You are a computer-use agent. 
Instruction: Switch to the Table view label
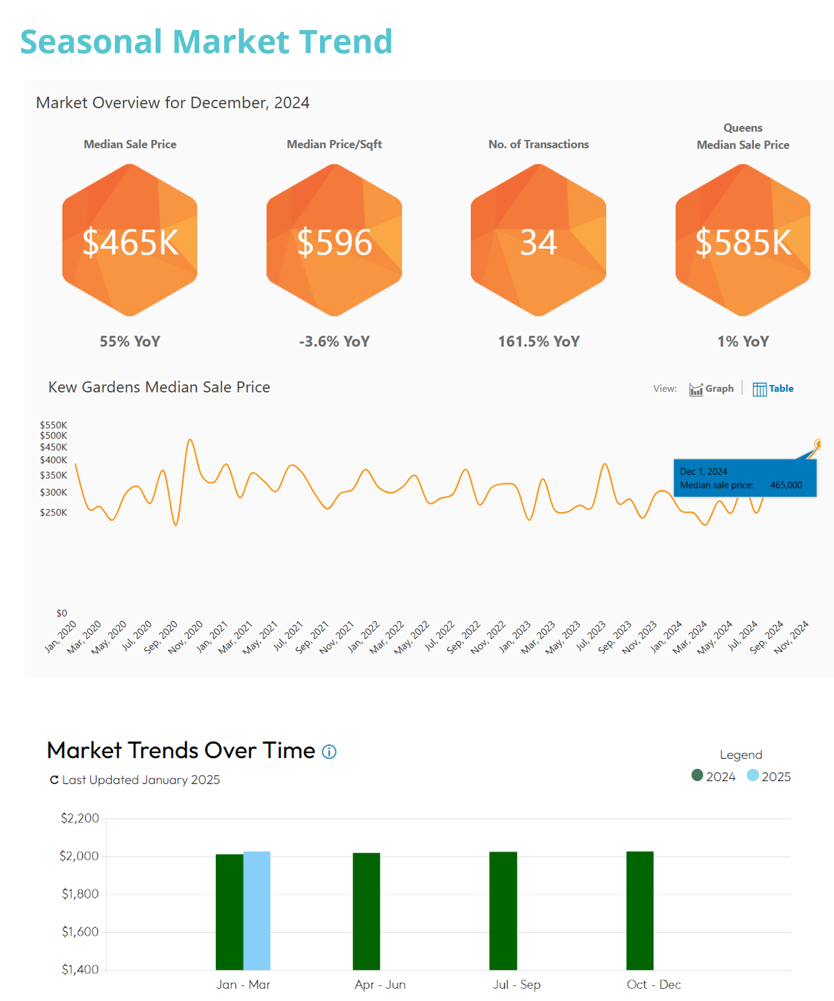[781, 389]
